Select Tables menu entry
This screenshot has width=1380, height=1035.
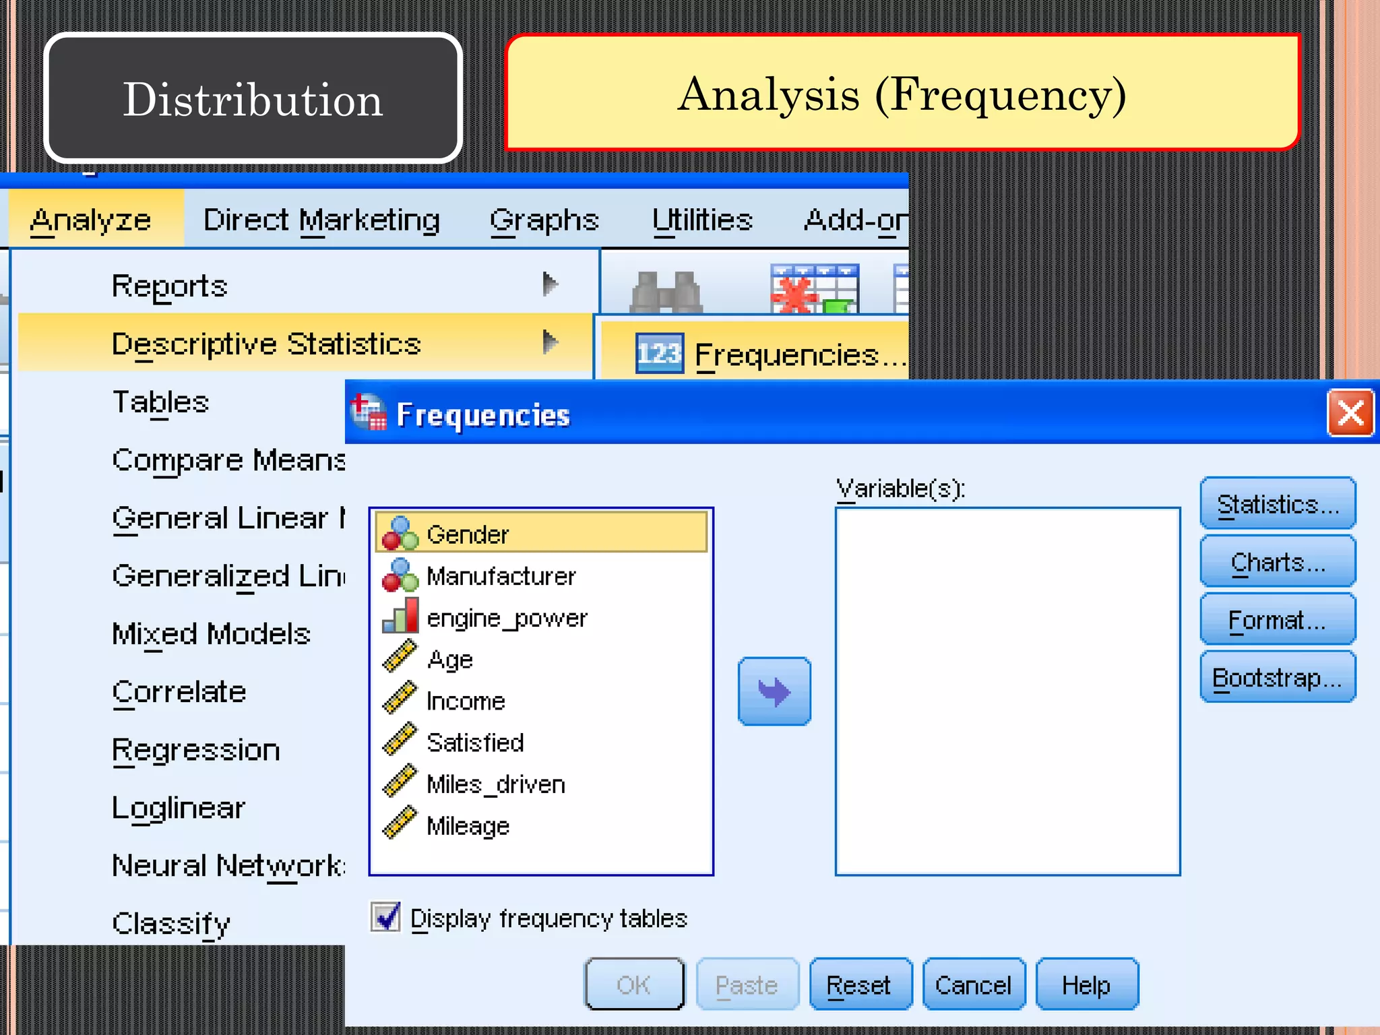[x=160, y=402]
